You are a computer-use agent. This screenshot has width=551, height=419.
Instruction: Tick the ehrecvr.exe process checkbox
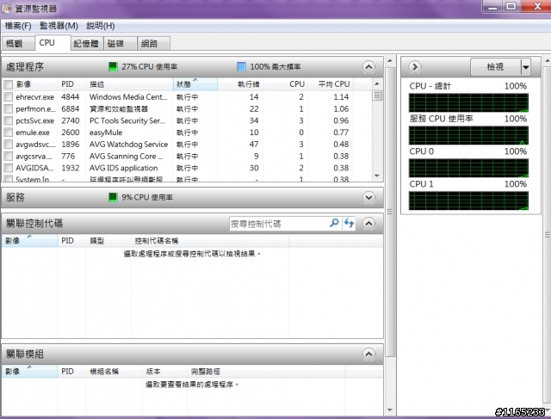coord(9,97)
